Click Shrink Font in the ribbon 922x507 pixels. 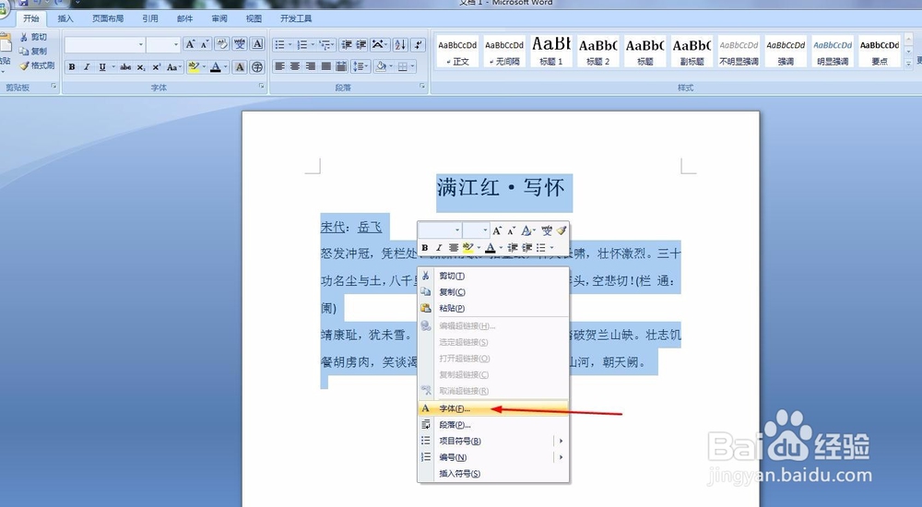pyautogui.click(x=205, y=44)
